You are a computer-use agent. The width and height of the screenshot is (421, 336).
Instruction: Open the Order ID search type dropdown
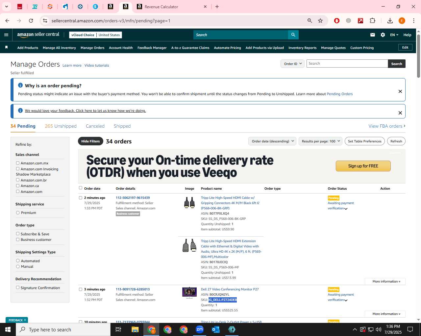(x=293, y=64)
